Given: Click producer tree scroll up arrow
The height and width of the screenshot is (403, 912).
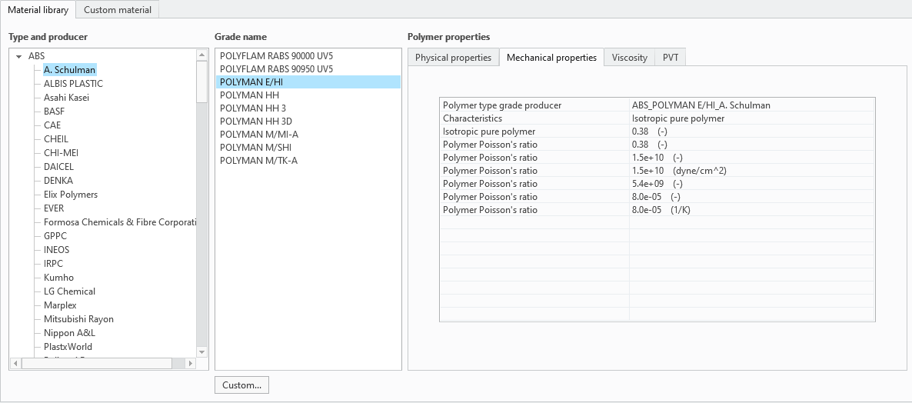Looking at the screenshot, I should 201,55.
